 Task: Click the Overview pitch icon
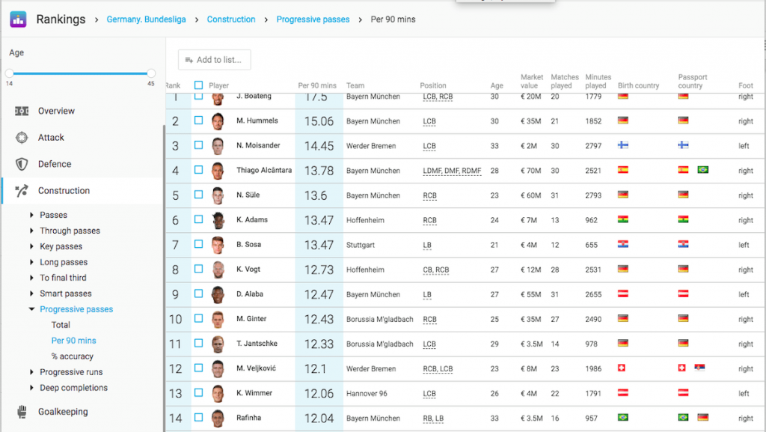[22, 112]
